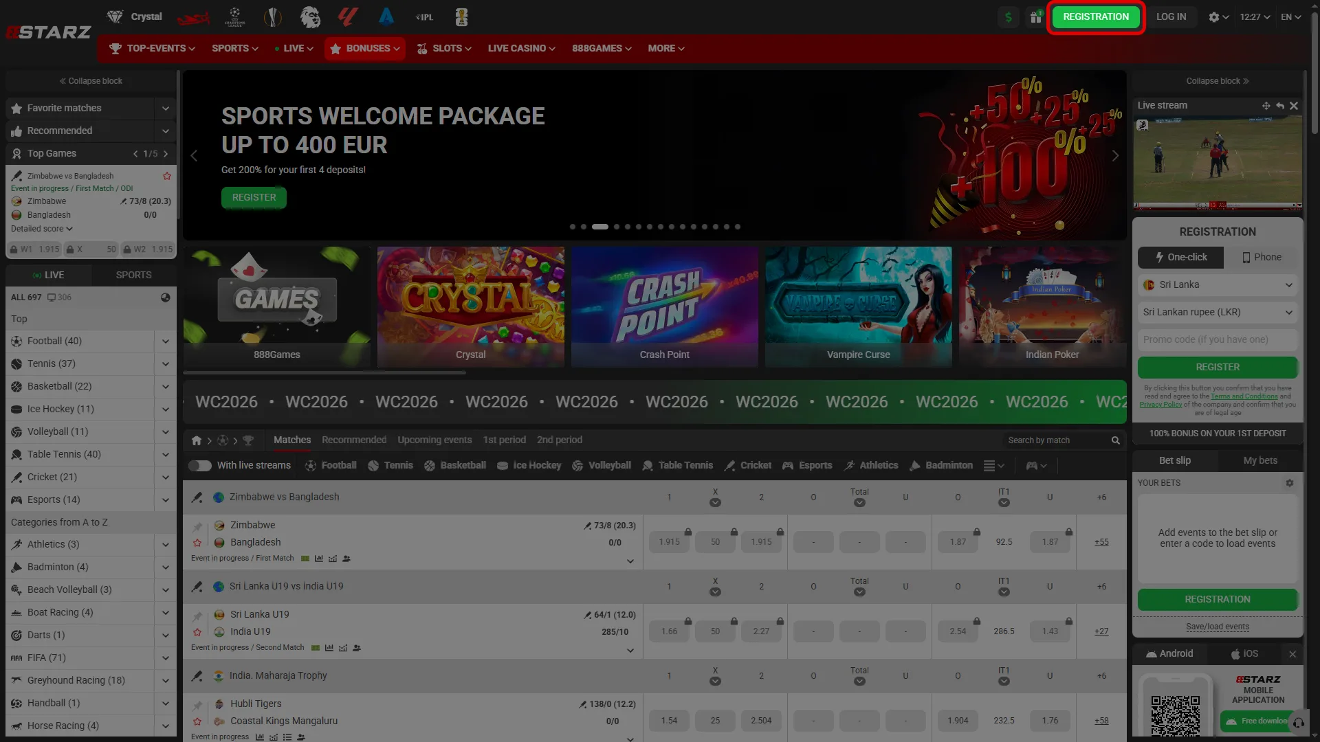This screenshot has height=742, width=1320.
Task: Add Sri Lanka U19 match to favorites star
Action: coord(197,632)
